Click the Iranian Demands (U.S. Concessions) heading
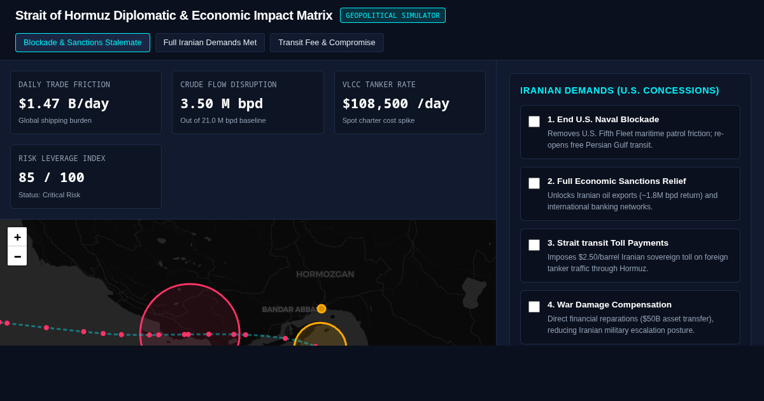This screenshot has height=401, width=764. 619,90
